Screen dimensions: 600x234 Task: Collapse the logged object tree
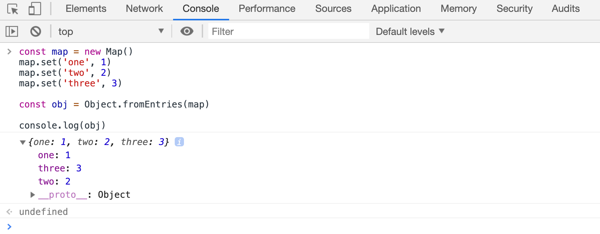tap(23, 142)
